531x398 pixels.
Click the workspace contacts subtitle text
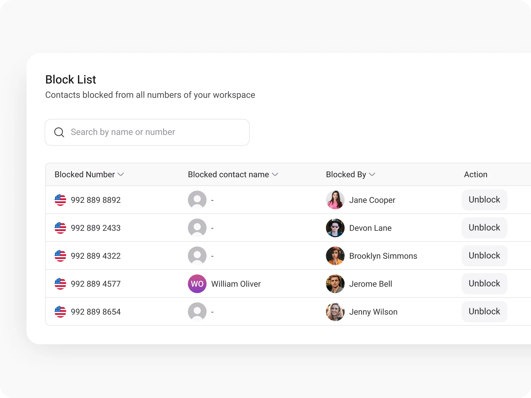150,95
